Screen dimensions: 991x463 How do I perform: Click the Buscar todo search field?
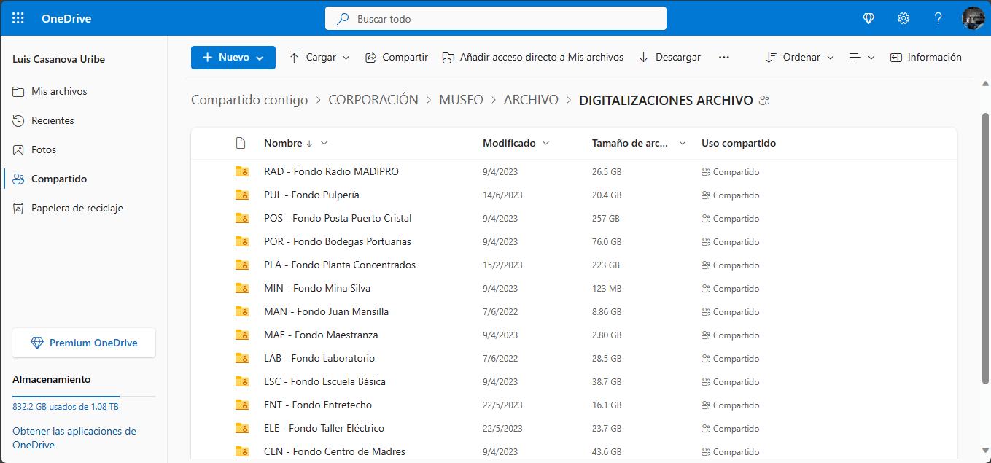[496, 19]
